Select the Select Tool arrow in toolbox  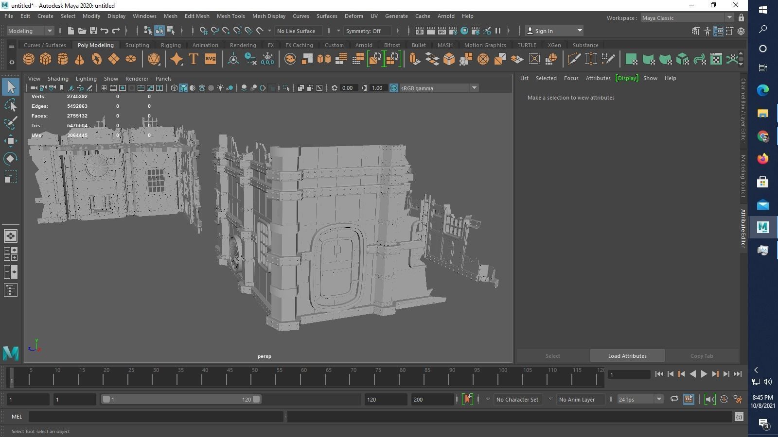point(11,87)
